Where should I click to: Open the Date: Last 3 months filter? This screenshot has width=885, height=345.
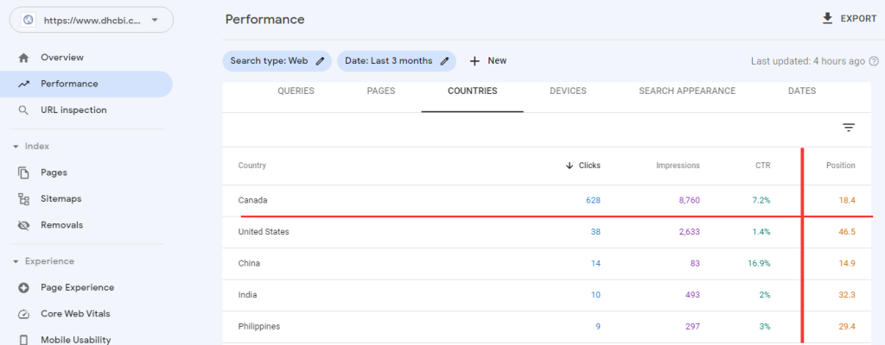coord(396,61)
